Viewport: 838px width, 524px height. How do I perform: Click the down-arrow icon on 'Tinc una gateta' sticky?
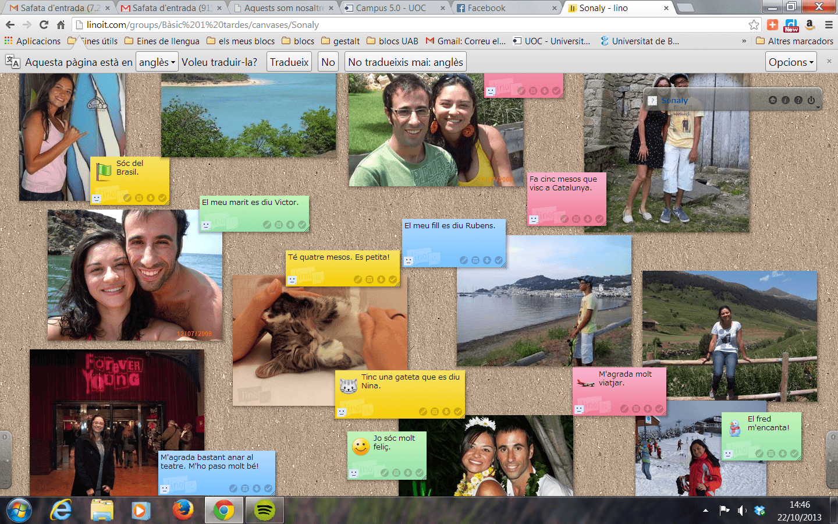point(446,412)
